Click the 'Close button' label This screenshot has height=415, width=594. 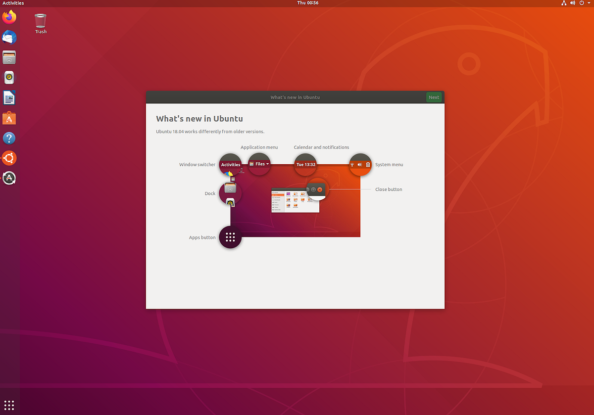click(389, 189)
